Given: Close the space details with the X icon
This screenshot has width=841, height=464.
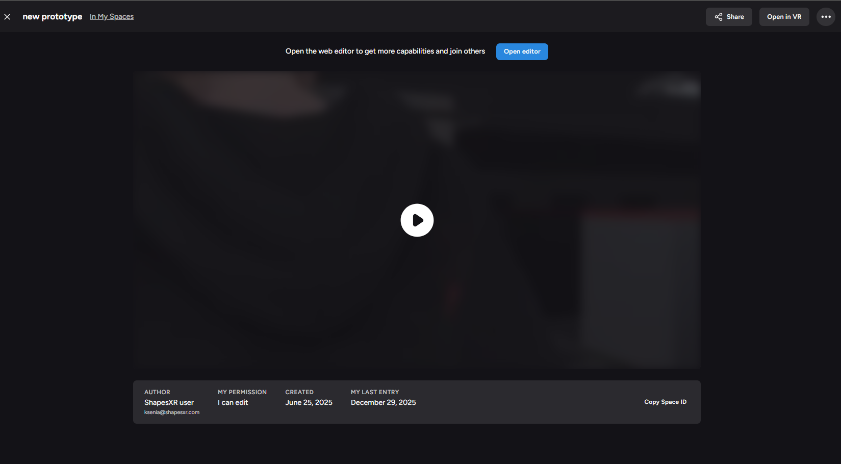Looking at the screenshot, I should 7,17.
